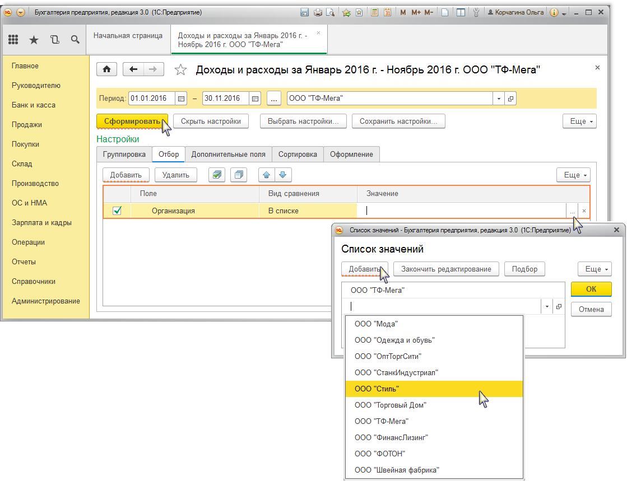Click add-to-favorites star with arrow icon
The height and width of the screenshot is (481, 627).
[x=346, y=12]
